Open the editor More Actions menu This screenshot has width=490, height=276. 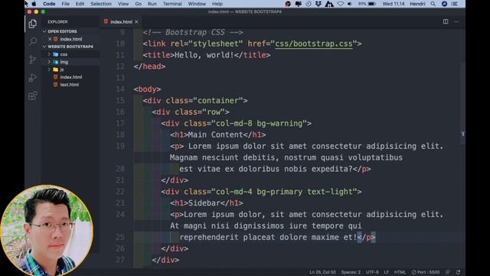click(456, 21)
